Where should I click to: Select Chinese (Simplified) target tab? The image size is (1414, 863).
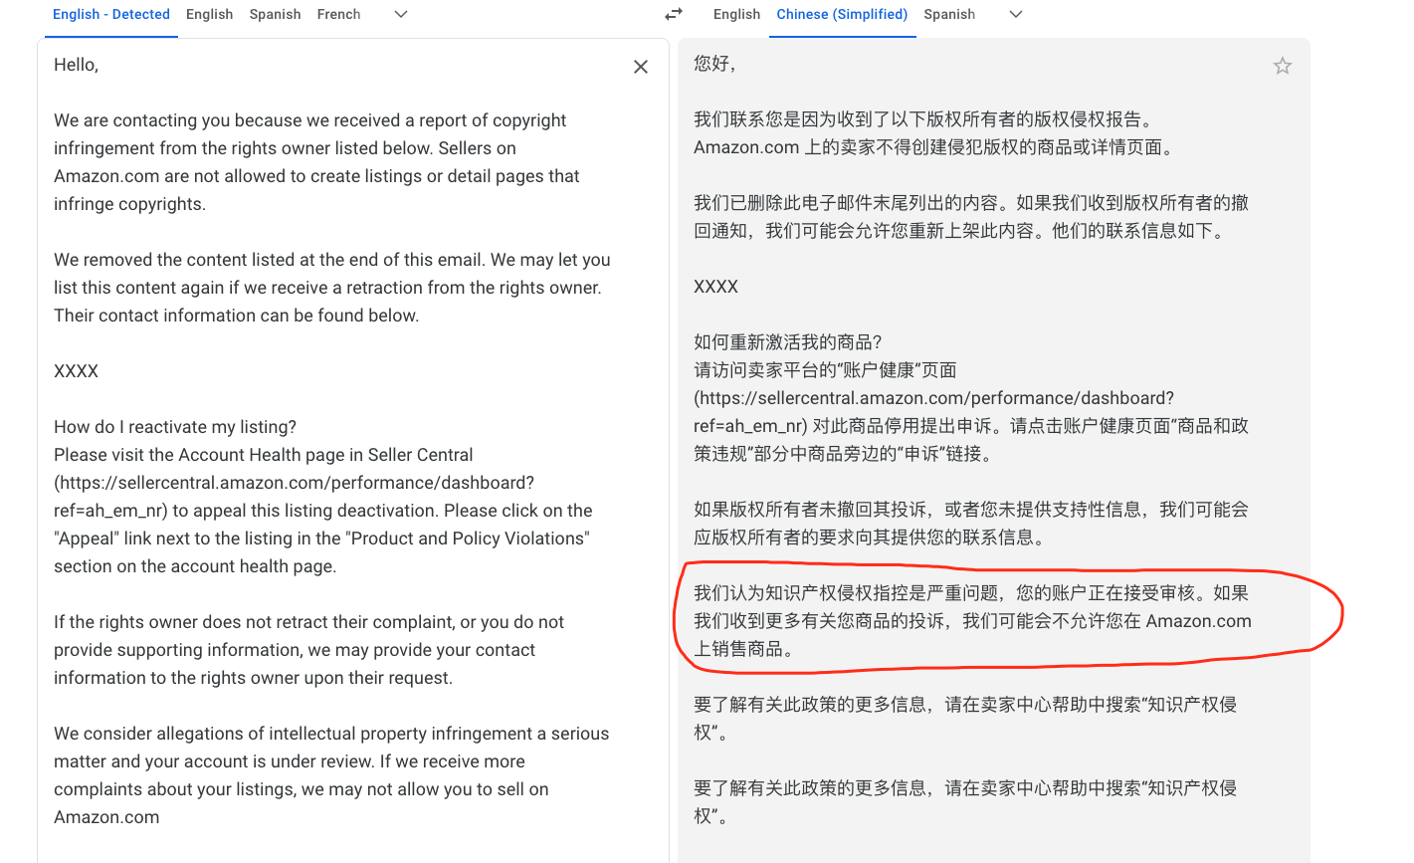coord(842,14)
